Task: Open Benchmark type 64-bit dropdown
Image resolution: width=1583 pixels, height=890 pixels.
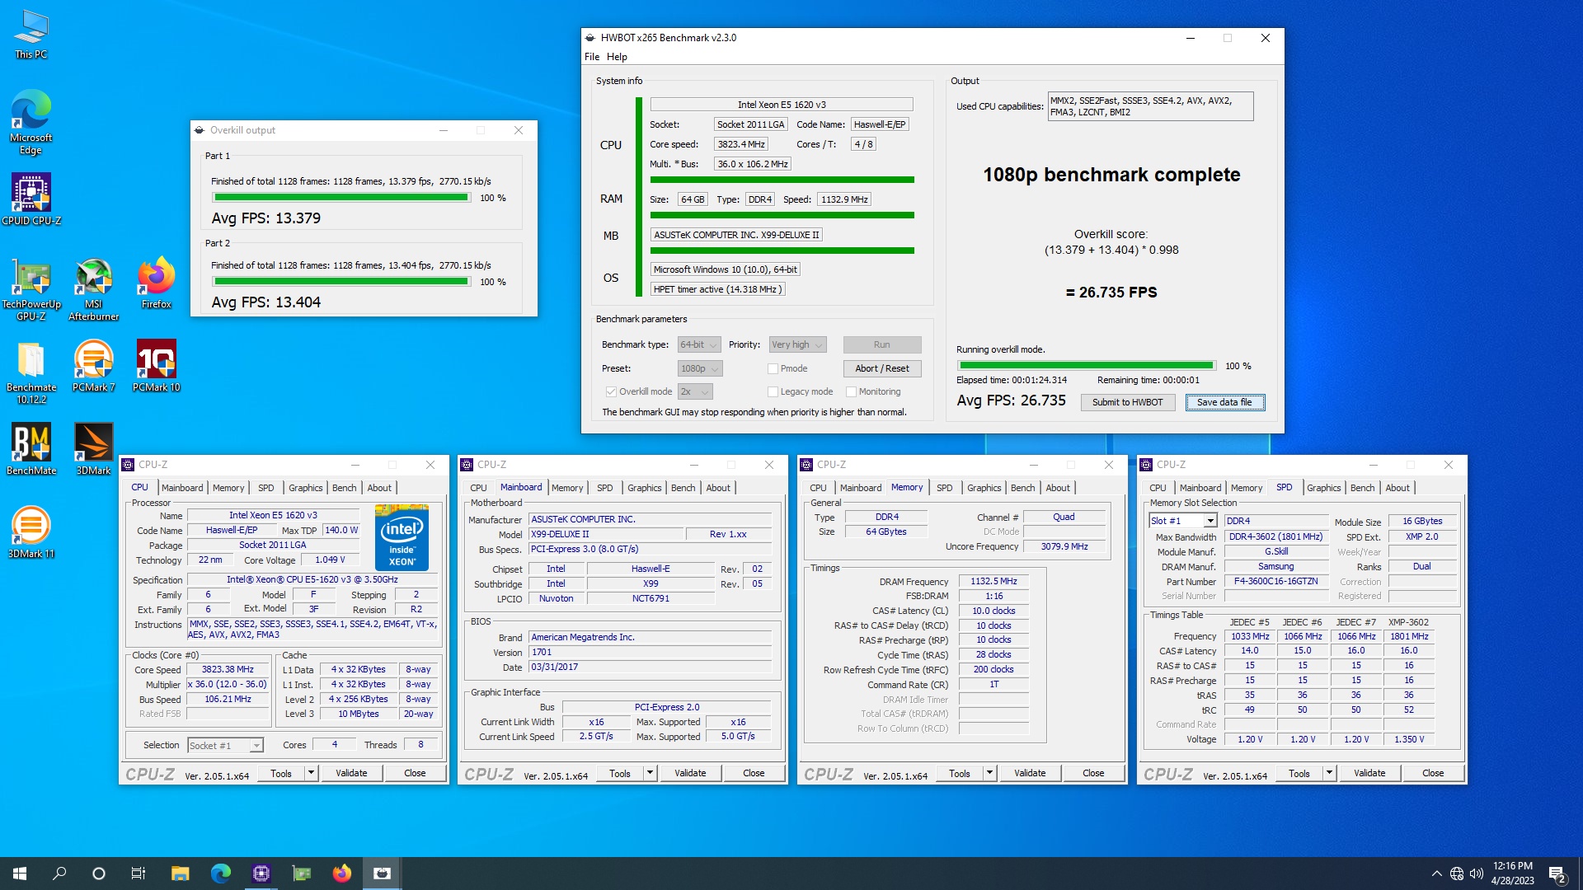Action: pyautogui.click(x=699, y=344)
